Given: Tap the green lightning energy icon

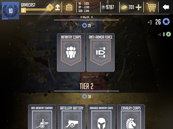Looking at the screenshot, I should tap(168, 34).
